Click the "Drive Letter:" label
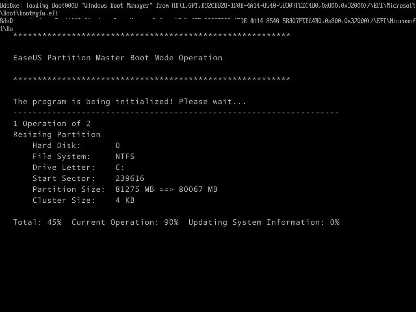The width and height of the screenshot is (416, 312). 64,167
